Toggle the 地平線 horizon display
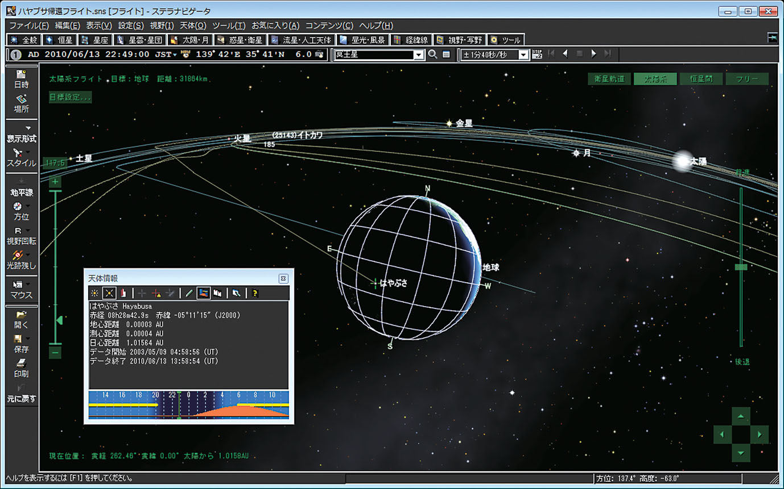The height and width of the screenshot is (489, 784). [x=22, y=187]
